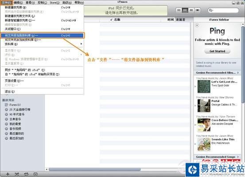Screen dimensions: 245x177
Task: Open Let's Get Lost album cover
Action: (x=204, y=86)
